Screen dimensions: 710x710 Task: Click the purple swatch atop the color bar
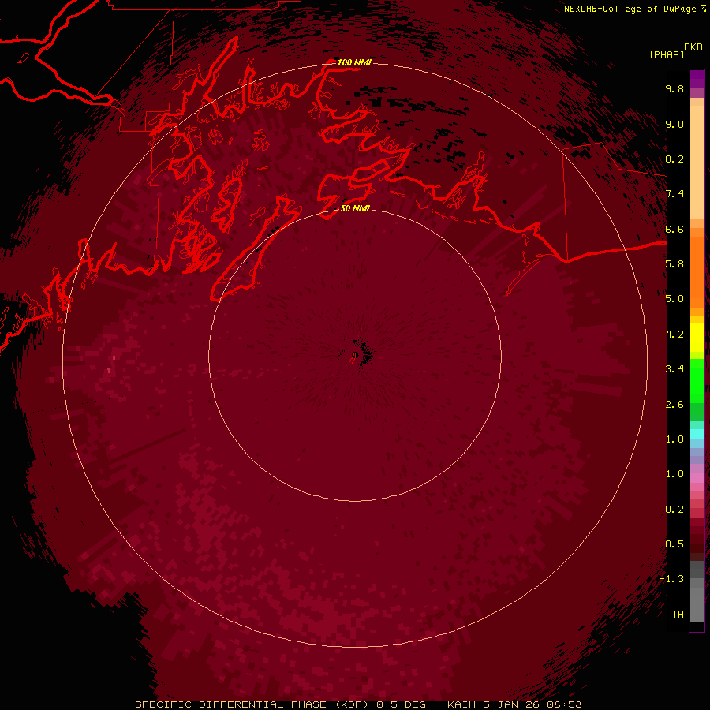click(697, 79)
